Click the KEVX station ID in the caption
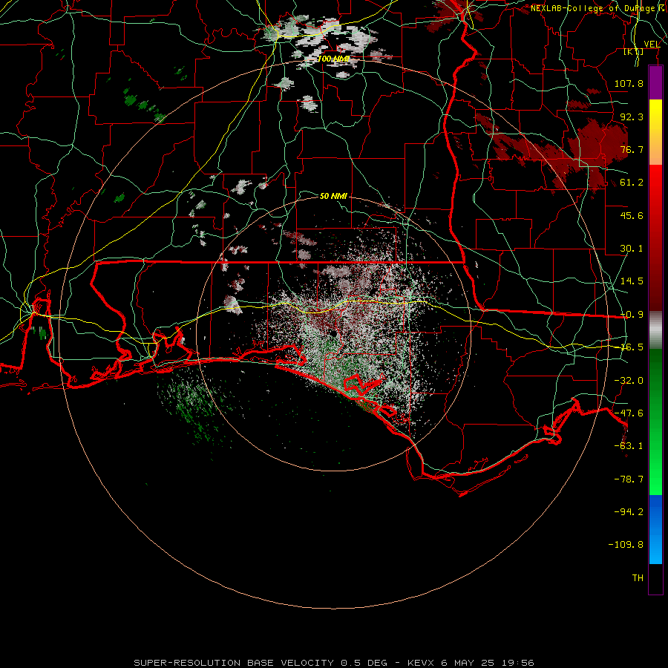The image size is (668, 668). click(x=422, y=663)
